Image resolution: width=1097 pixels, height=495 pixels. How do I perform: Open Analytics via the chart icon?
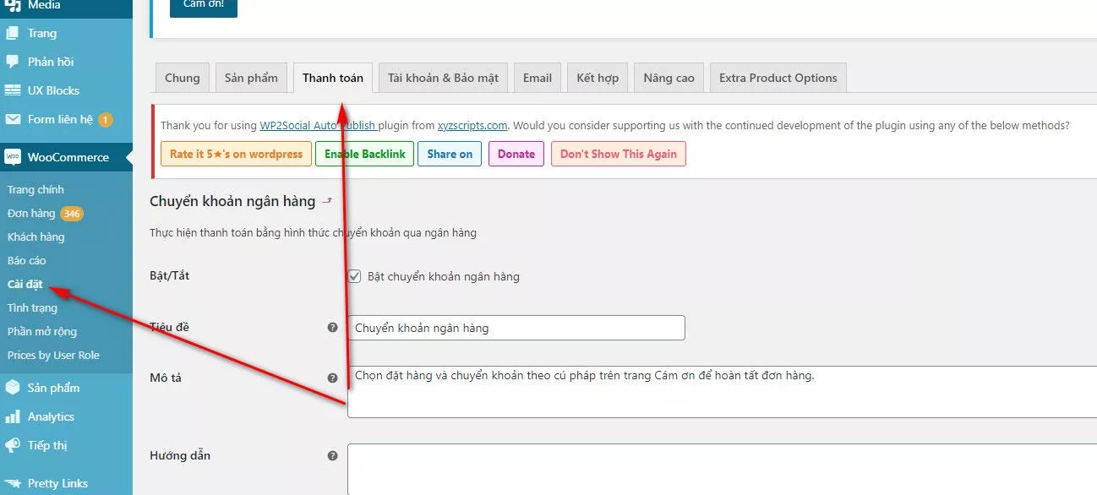point(12,416)
